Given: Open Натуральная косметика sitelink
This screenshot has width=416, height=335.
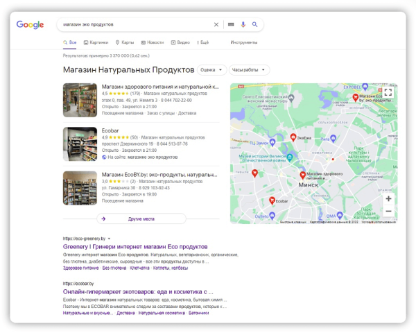Looking at the screenshot, I should [x=162, y=313].
